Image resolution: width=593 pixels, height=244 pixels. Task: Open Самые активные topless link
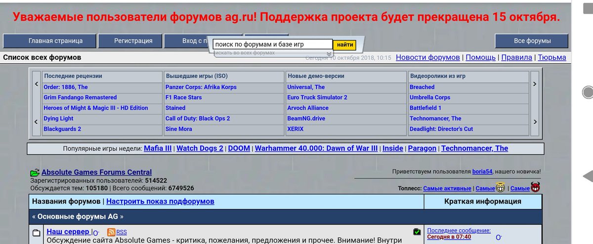tap(447, 189)
